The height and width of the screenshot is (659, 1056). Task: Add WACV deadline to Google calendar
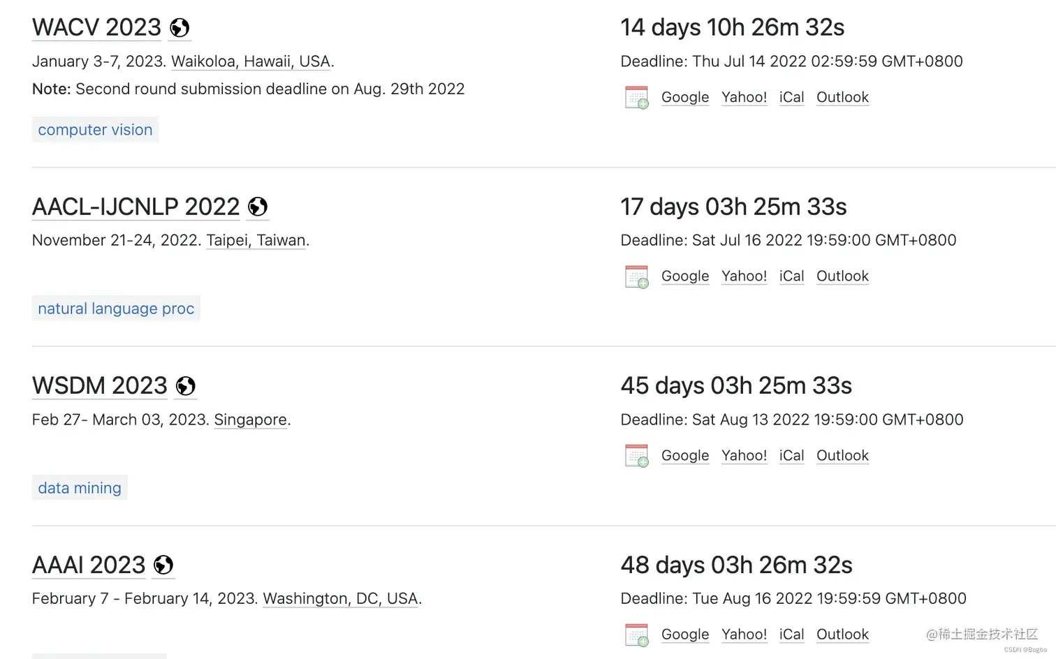click(x=685, y=97)
